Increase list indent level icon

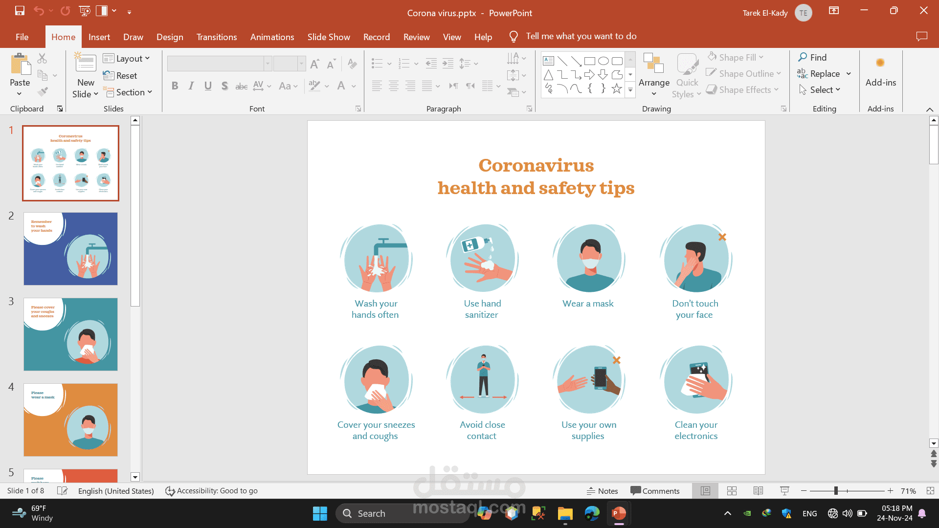[447, 63]
